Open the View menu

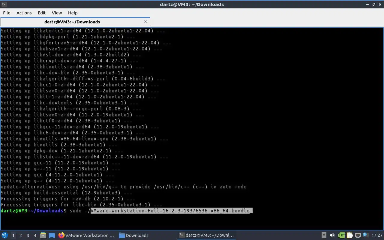pyautogui.click(x=57, y=13)
